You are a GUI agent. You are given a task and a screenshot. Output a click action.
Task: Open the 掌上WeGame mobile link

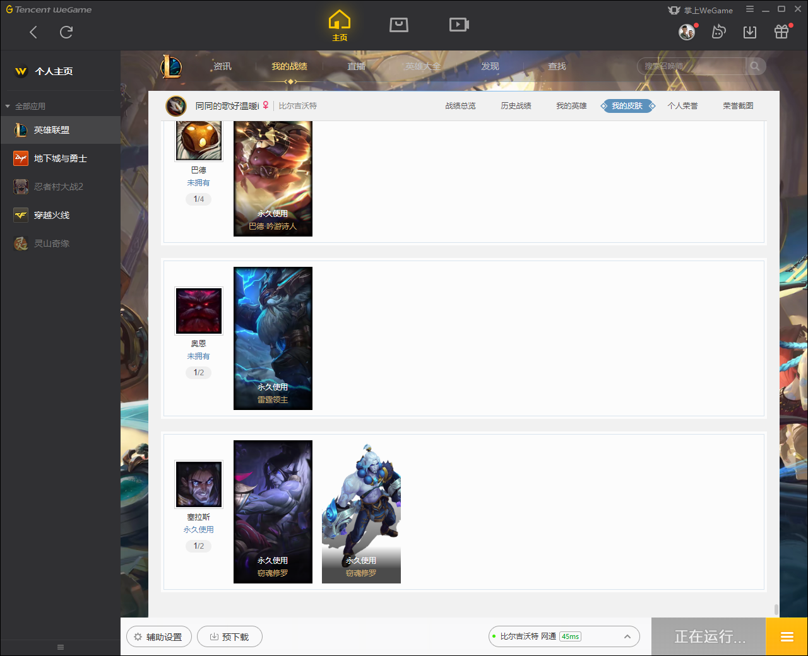701,10
